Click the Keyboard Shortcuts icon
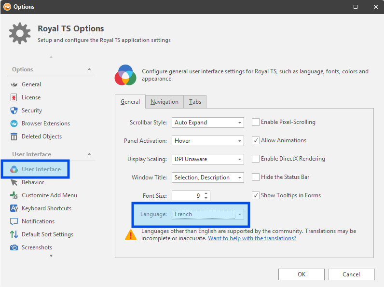The height and width of the screenshot is (287, 384). tap(14, 208)
